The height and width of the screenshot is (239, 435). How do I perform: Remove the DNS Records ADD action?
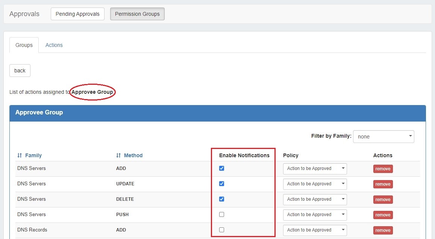[383, 230]
